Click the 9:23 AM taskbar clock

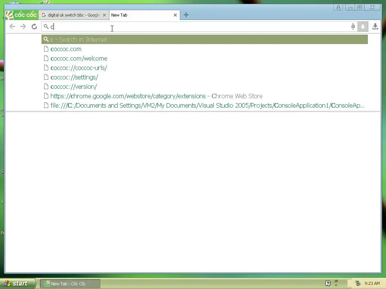tap(372, 284)
